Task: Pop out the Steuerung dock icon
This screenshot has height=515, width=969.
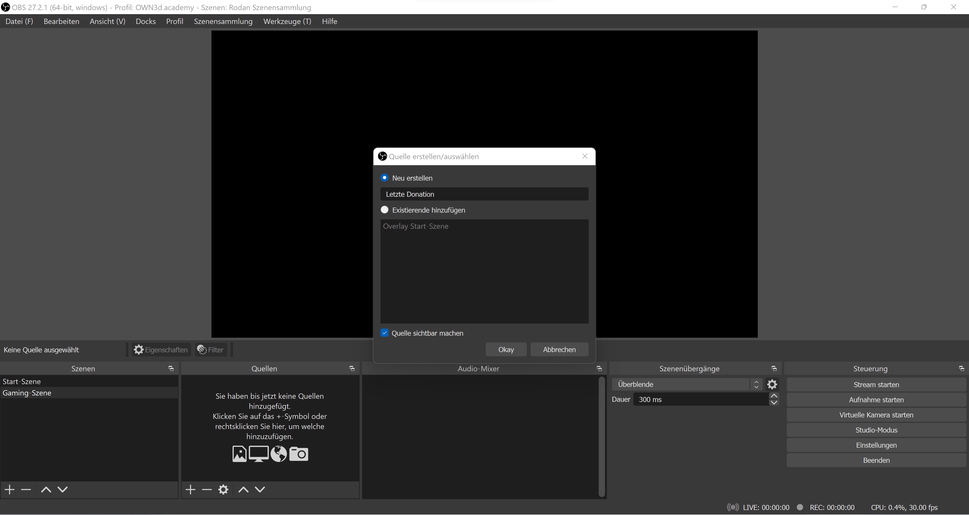Action: (961, 368)
